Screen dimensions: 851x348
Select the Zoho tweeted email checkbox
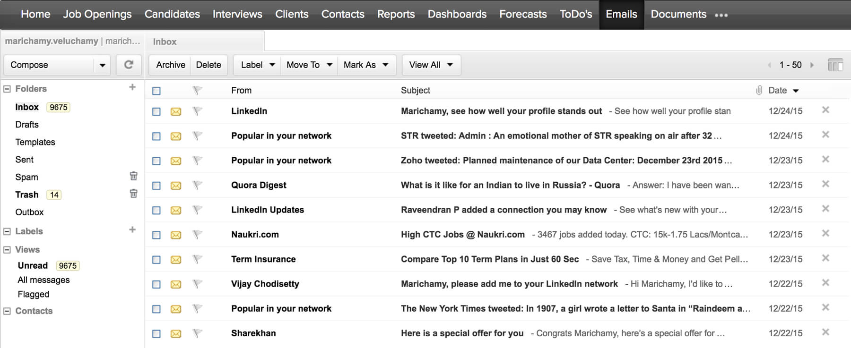click(x=156, y=161)
